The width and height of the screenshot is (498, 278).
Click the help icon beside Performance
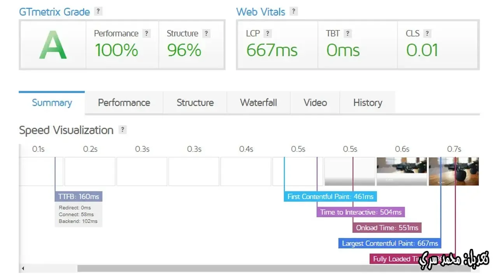coord(146,33)
